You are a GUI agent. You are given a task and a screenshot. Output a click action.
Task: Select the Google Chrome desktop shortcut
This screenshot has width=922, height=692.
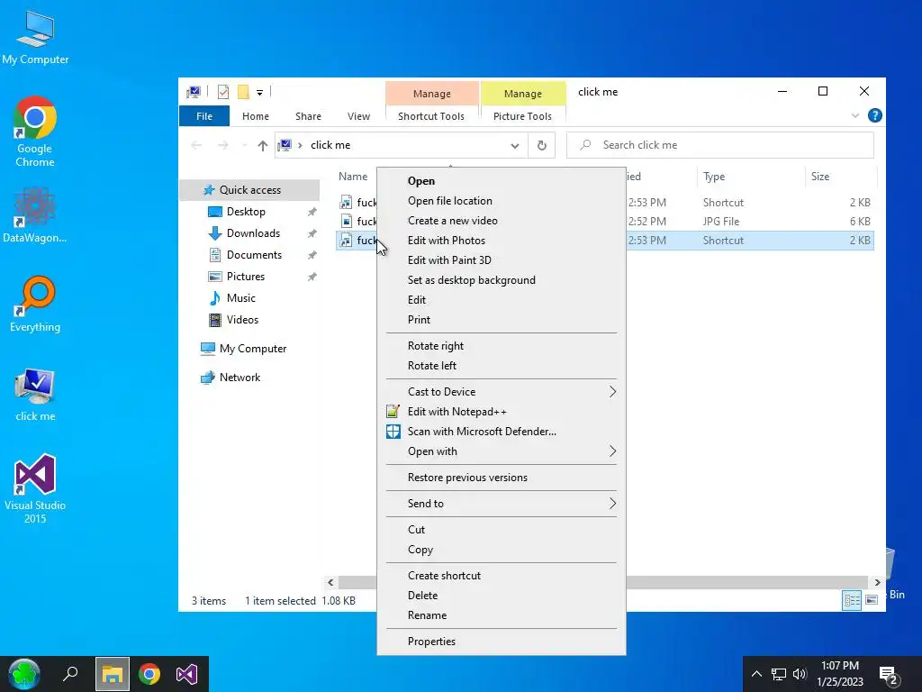point(35,131)
